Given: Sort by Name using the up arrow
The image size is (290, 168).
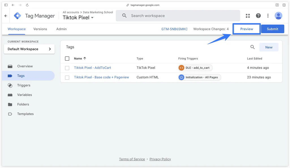Looking at the screenshot, I should [85, 58].
